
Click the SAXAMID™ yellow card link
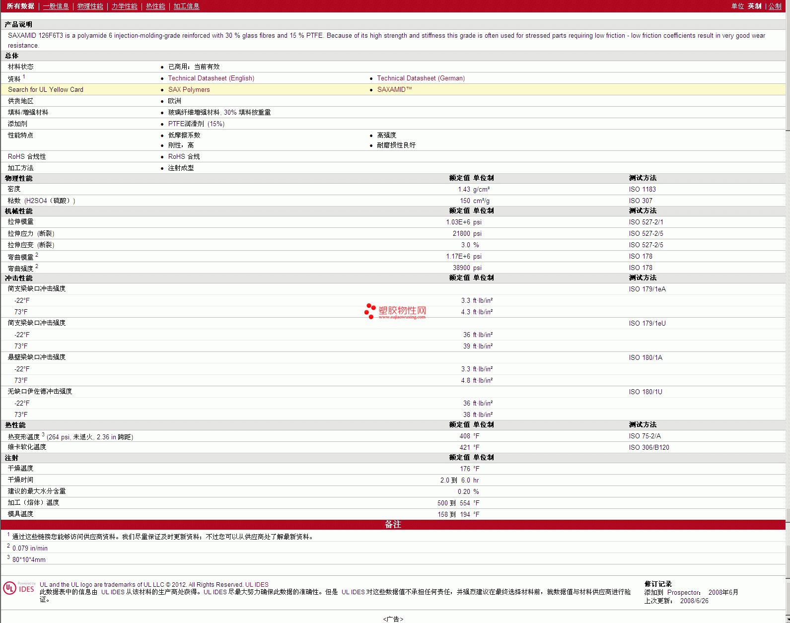point(394,90)
